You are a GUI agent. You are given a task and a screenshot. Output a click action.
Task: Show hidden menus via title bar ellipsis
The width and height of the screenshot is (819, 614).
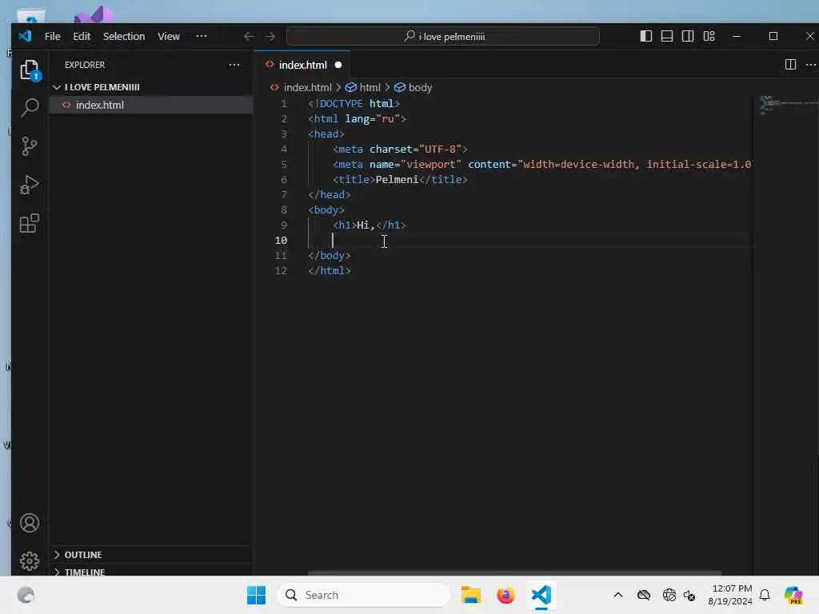(202, 36)
